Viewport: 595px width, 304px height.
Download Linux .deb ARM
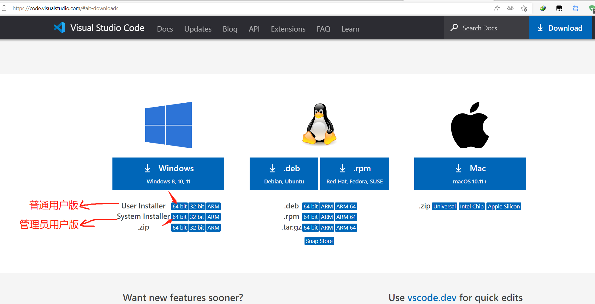click(327, 206)
